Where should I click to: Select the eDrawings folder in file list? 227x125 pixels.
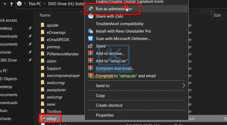(x=56, y=32)
